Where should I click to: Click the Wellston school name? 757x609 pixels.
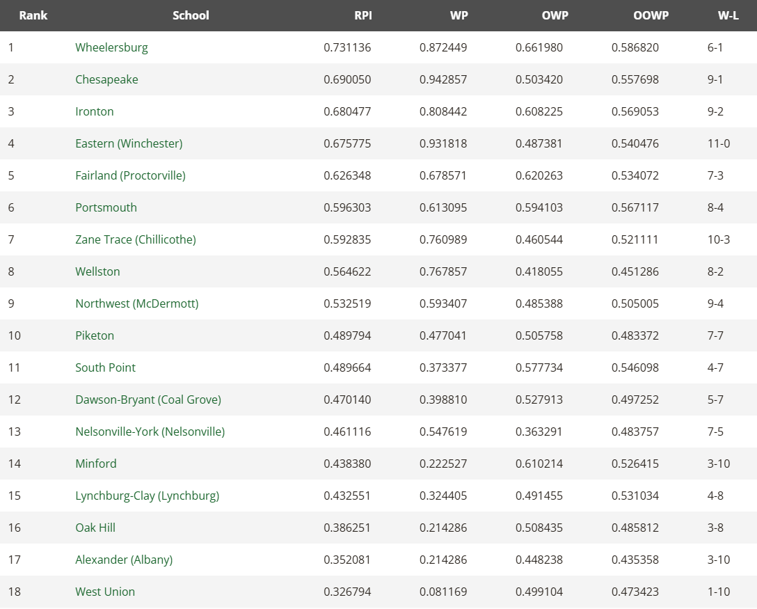[x=97, y=271]
